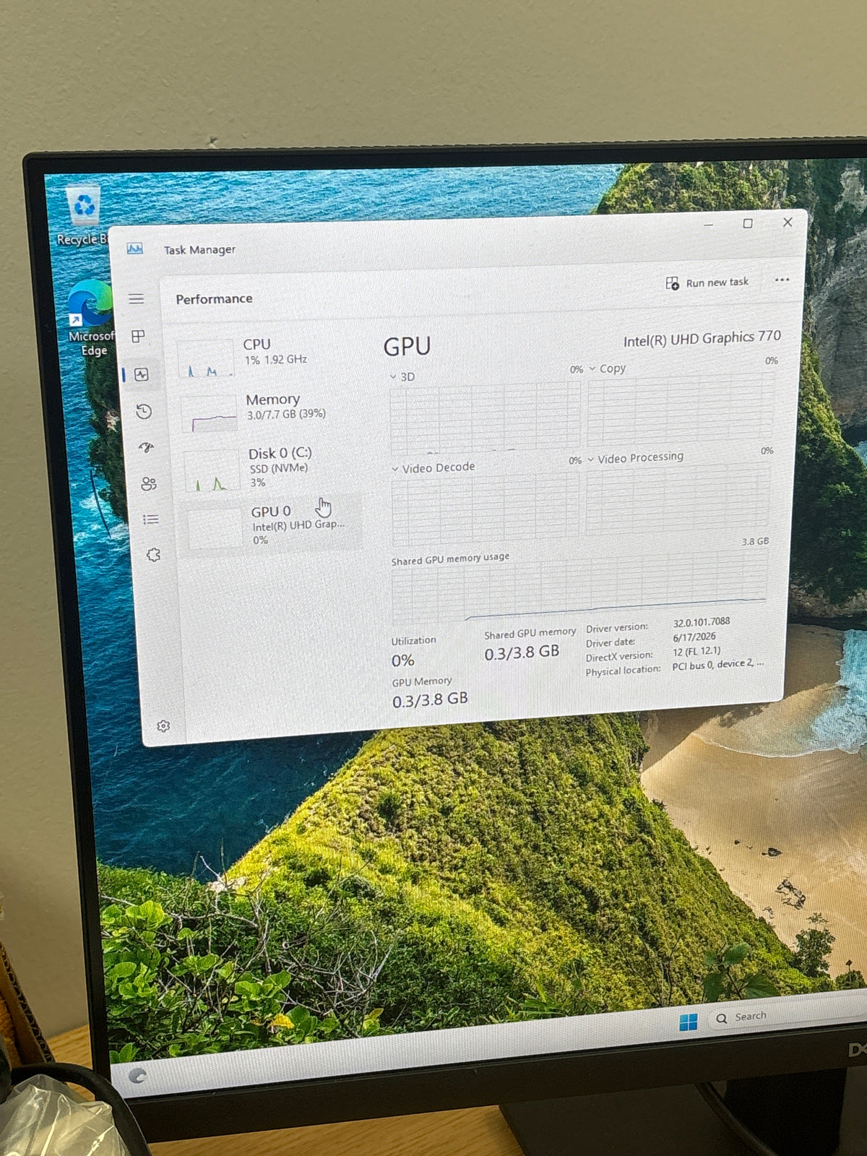The width and height of the screenshot is (867, 1156).
Task: Close the Task Manager window
Action: pyautogui.click(x=788, y=222)
